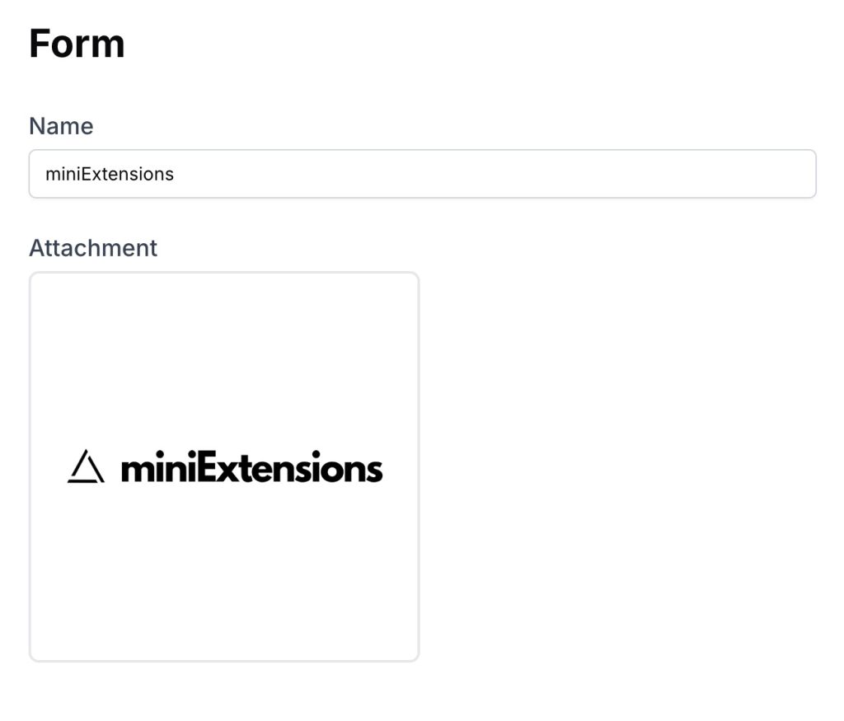The image size is (844, 721).
Task: Click the attachment box's bottom border edge
Action: click(x=224, y=660)
